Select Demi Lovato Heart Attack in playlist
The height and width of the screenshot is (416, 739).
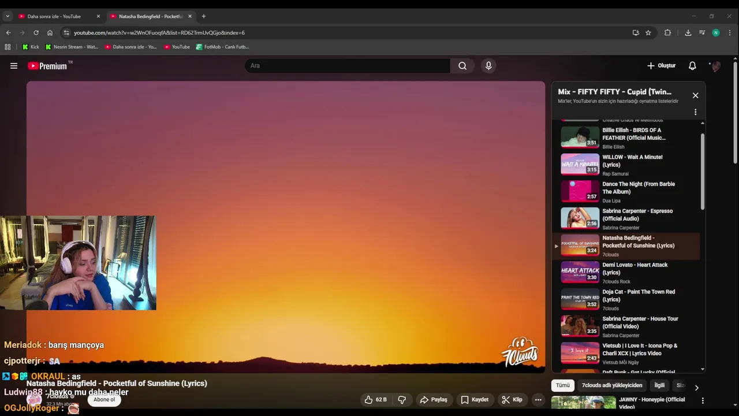click(626, 273)
